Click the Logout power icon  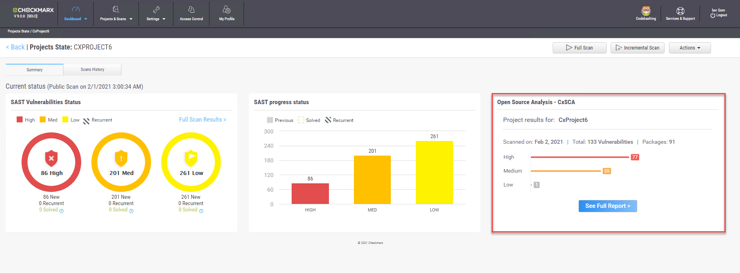tap(713, 15)
